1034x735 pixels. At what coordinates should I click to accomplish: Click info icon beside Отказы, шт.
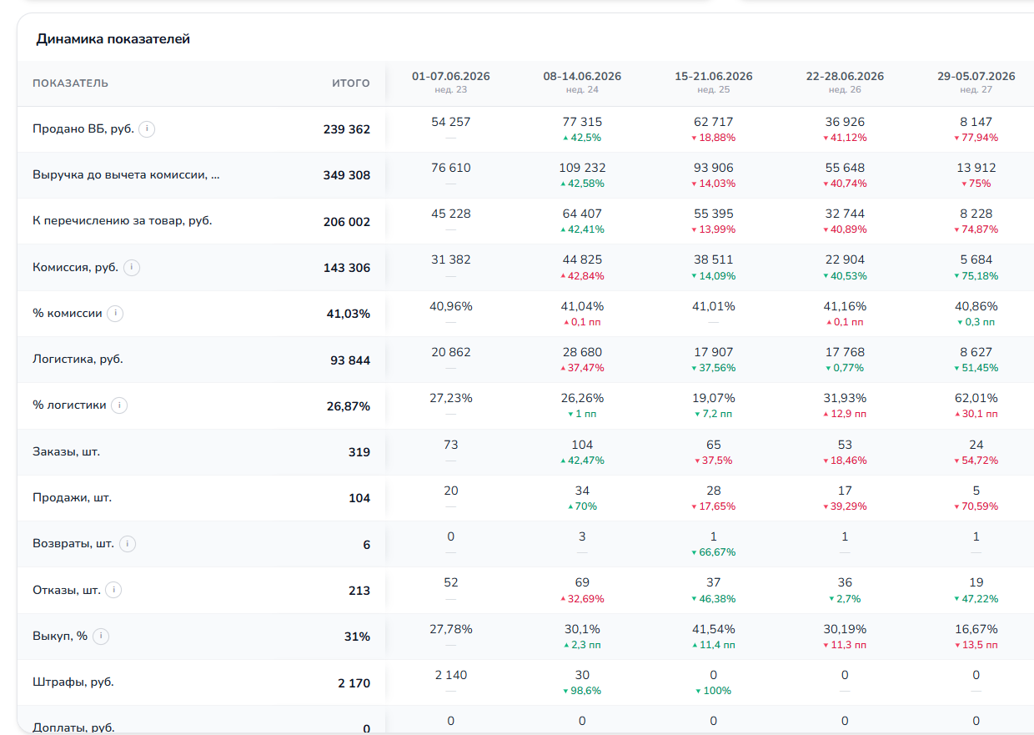[x=113, y=590]
